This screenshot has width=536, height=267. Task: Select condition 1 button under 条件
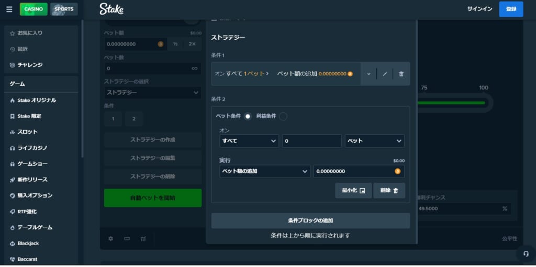tap(113, 119)
